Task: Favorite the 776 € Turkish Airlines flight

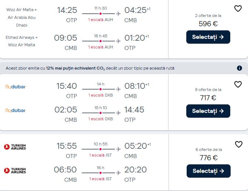Action: tap(238, 144)
